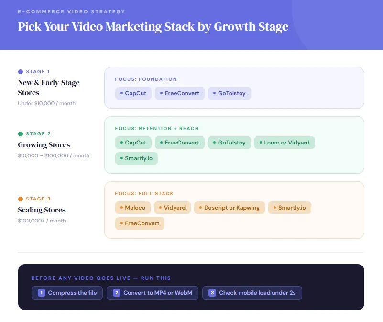Click the 'New & Early-Stage Stores' heading
The width and height of the screenshot is (383, 322).
pyautogui.click(x=49, y=88)
